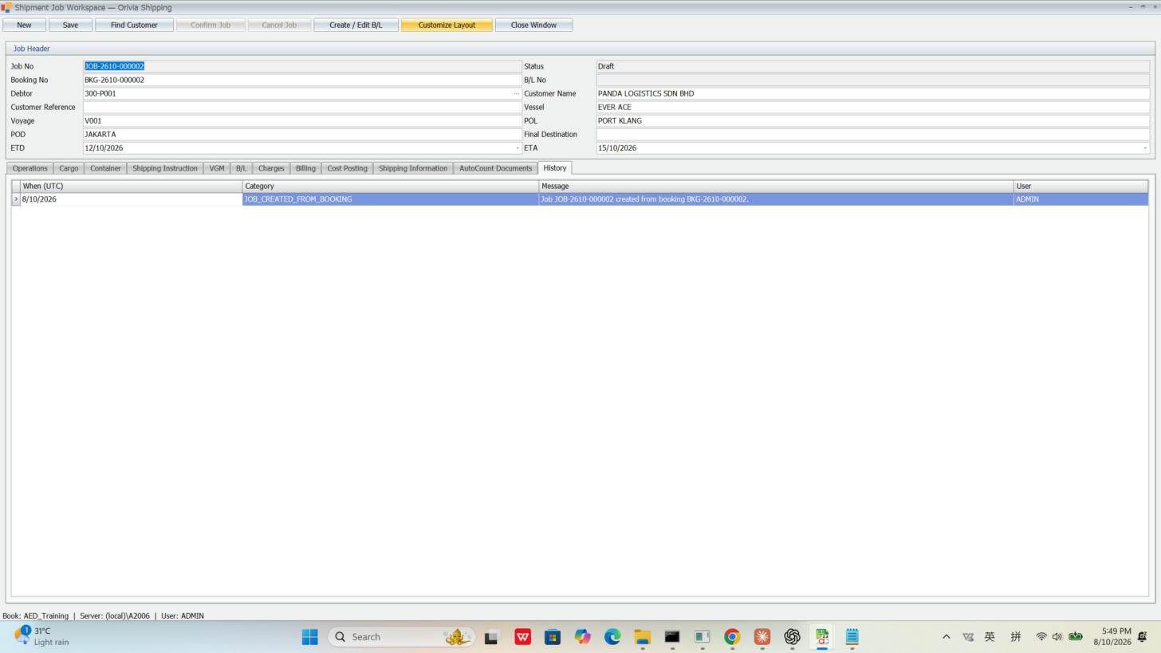The height and width of the screenshot is (653, 1161).
Task: Open Google Chrome from the taskbar
Action: pos(732,636)
